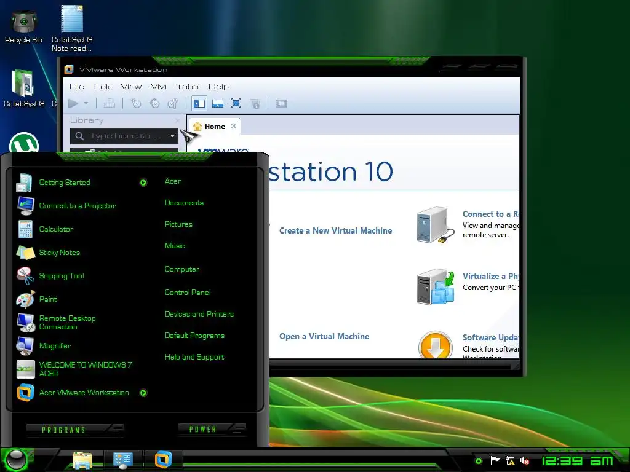The image size is (630, 472).
Task: Open Music from the start menu
Action: pyautogui.click(x=175, y=246)
